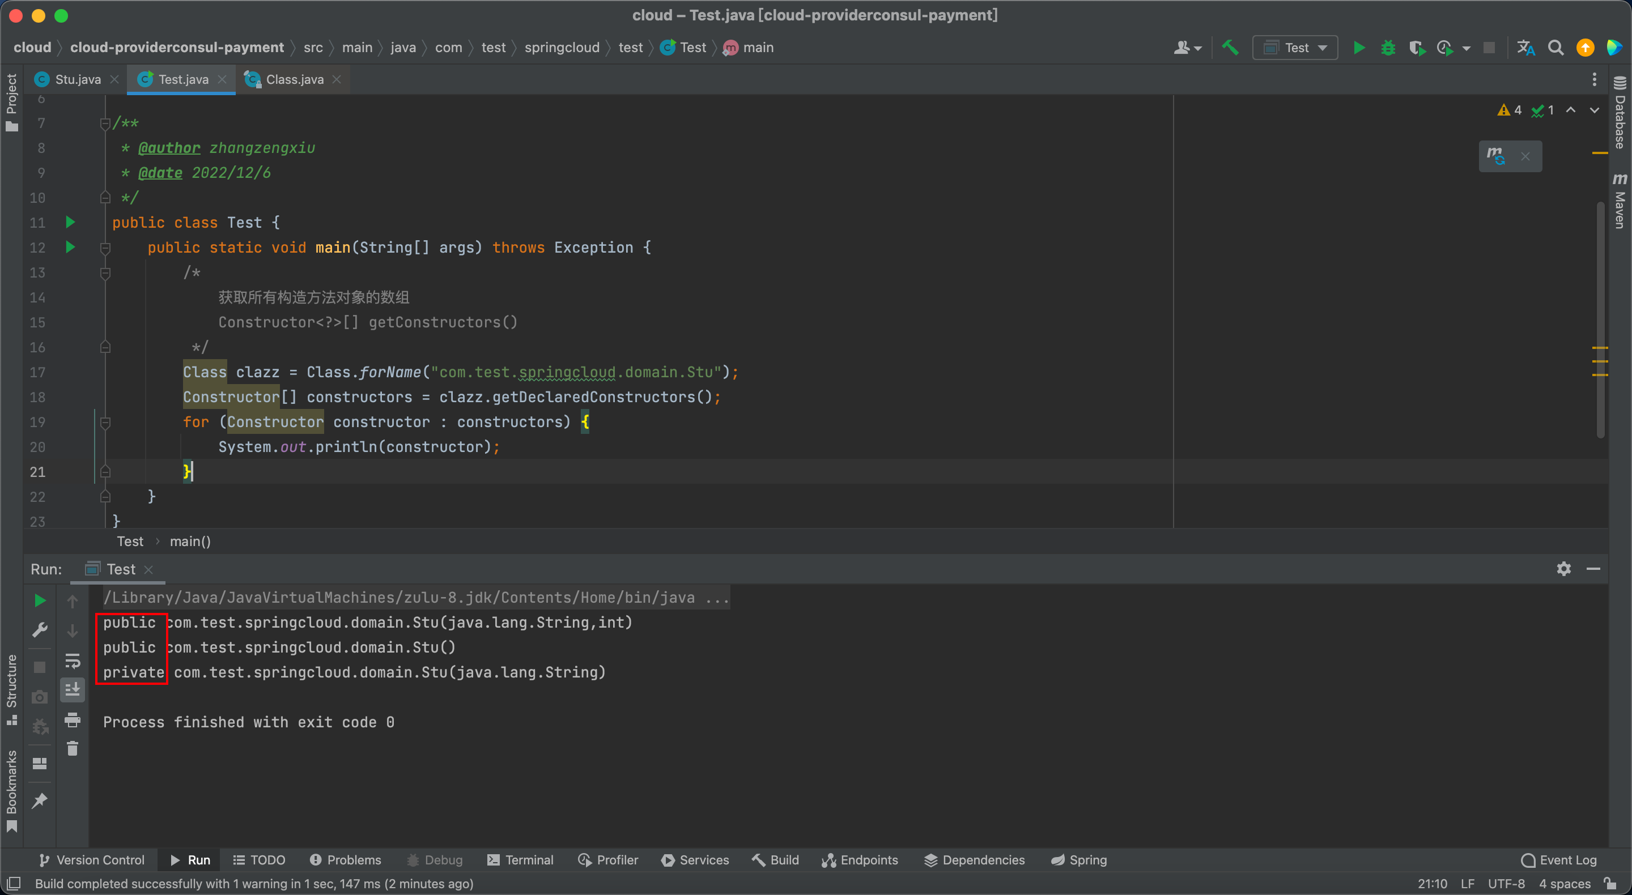Click the UTF-8 encoding selector

1506,884
